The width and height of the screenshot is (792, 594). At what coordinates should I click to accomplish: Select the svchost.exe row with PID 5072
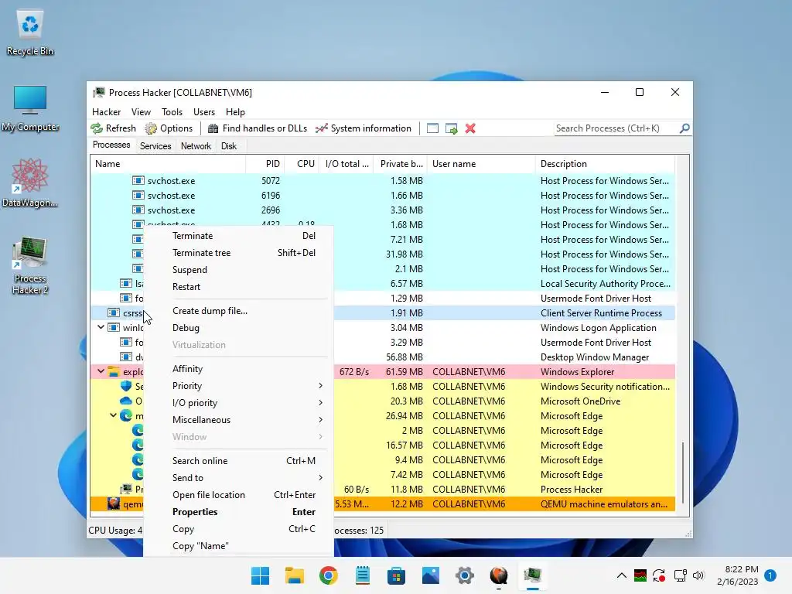382,181
